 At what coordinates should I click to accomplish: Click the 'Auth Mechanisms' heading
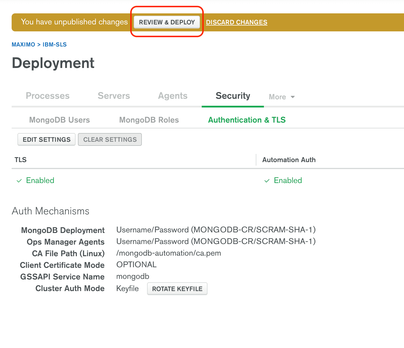(51, 211)
